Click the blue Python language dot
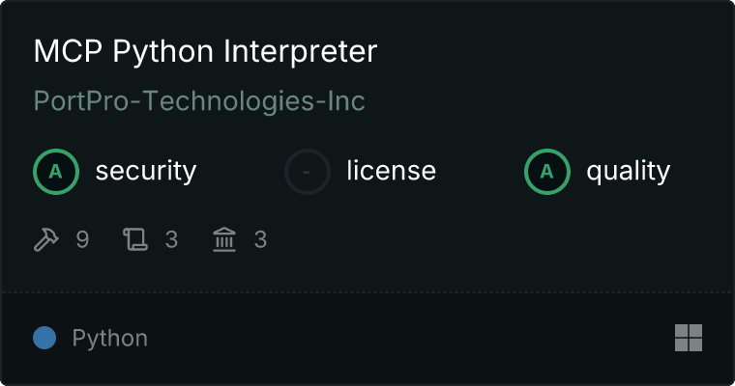735x386 pixels. (44, 338)
